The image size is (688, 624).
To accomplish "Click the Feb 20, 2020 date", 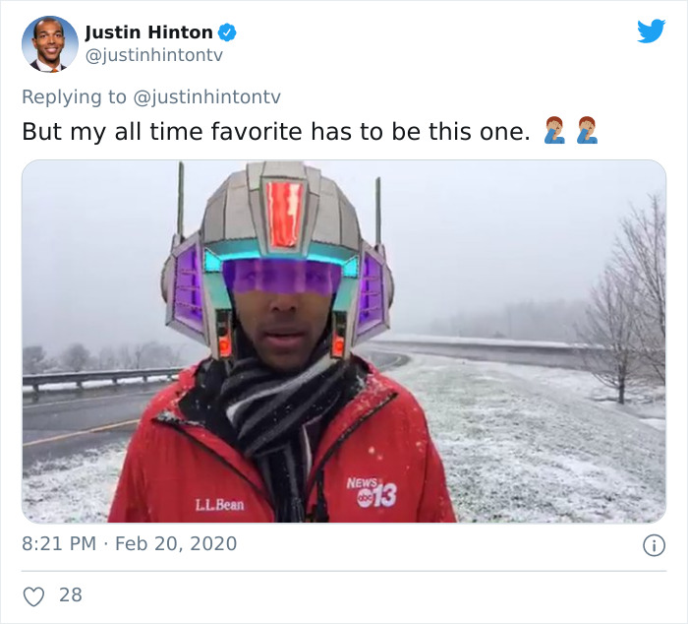I will pyautogui.click(x=176, y=543).
